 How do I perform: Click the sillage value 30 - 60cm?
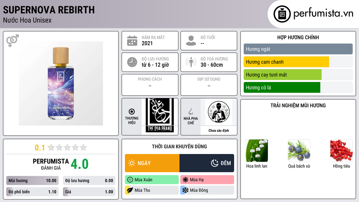pos(212,65)
